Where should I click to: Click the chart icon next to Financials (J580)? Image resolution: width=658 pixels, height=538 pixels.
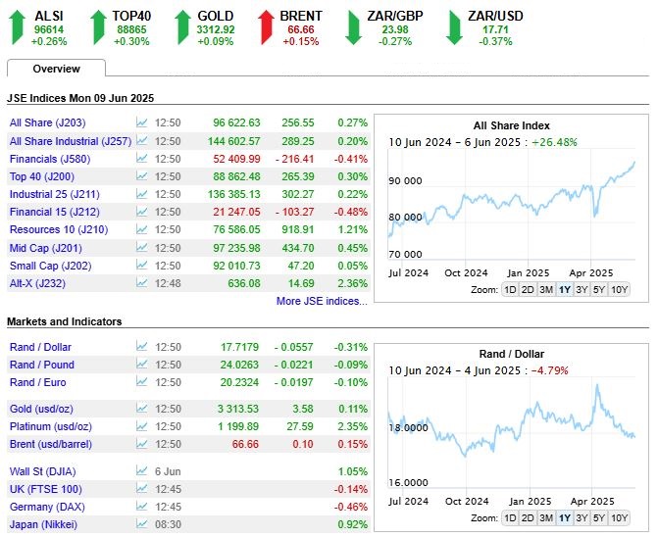click(x=142, y=159)
